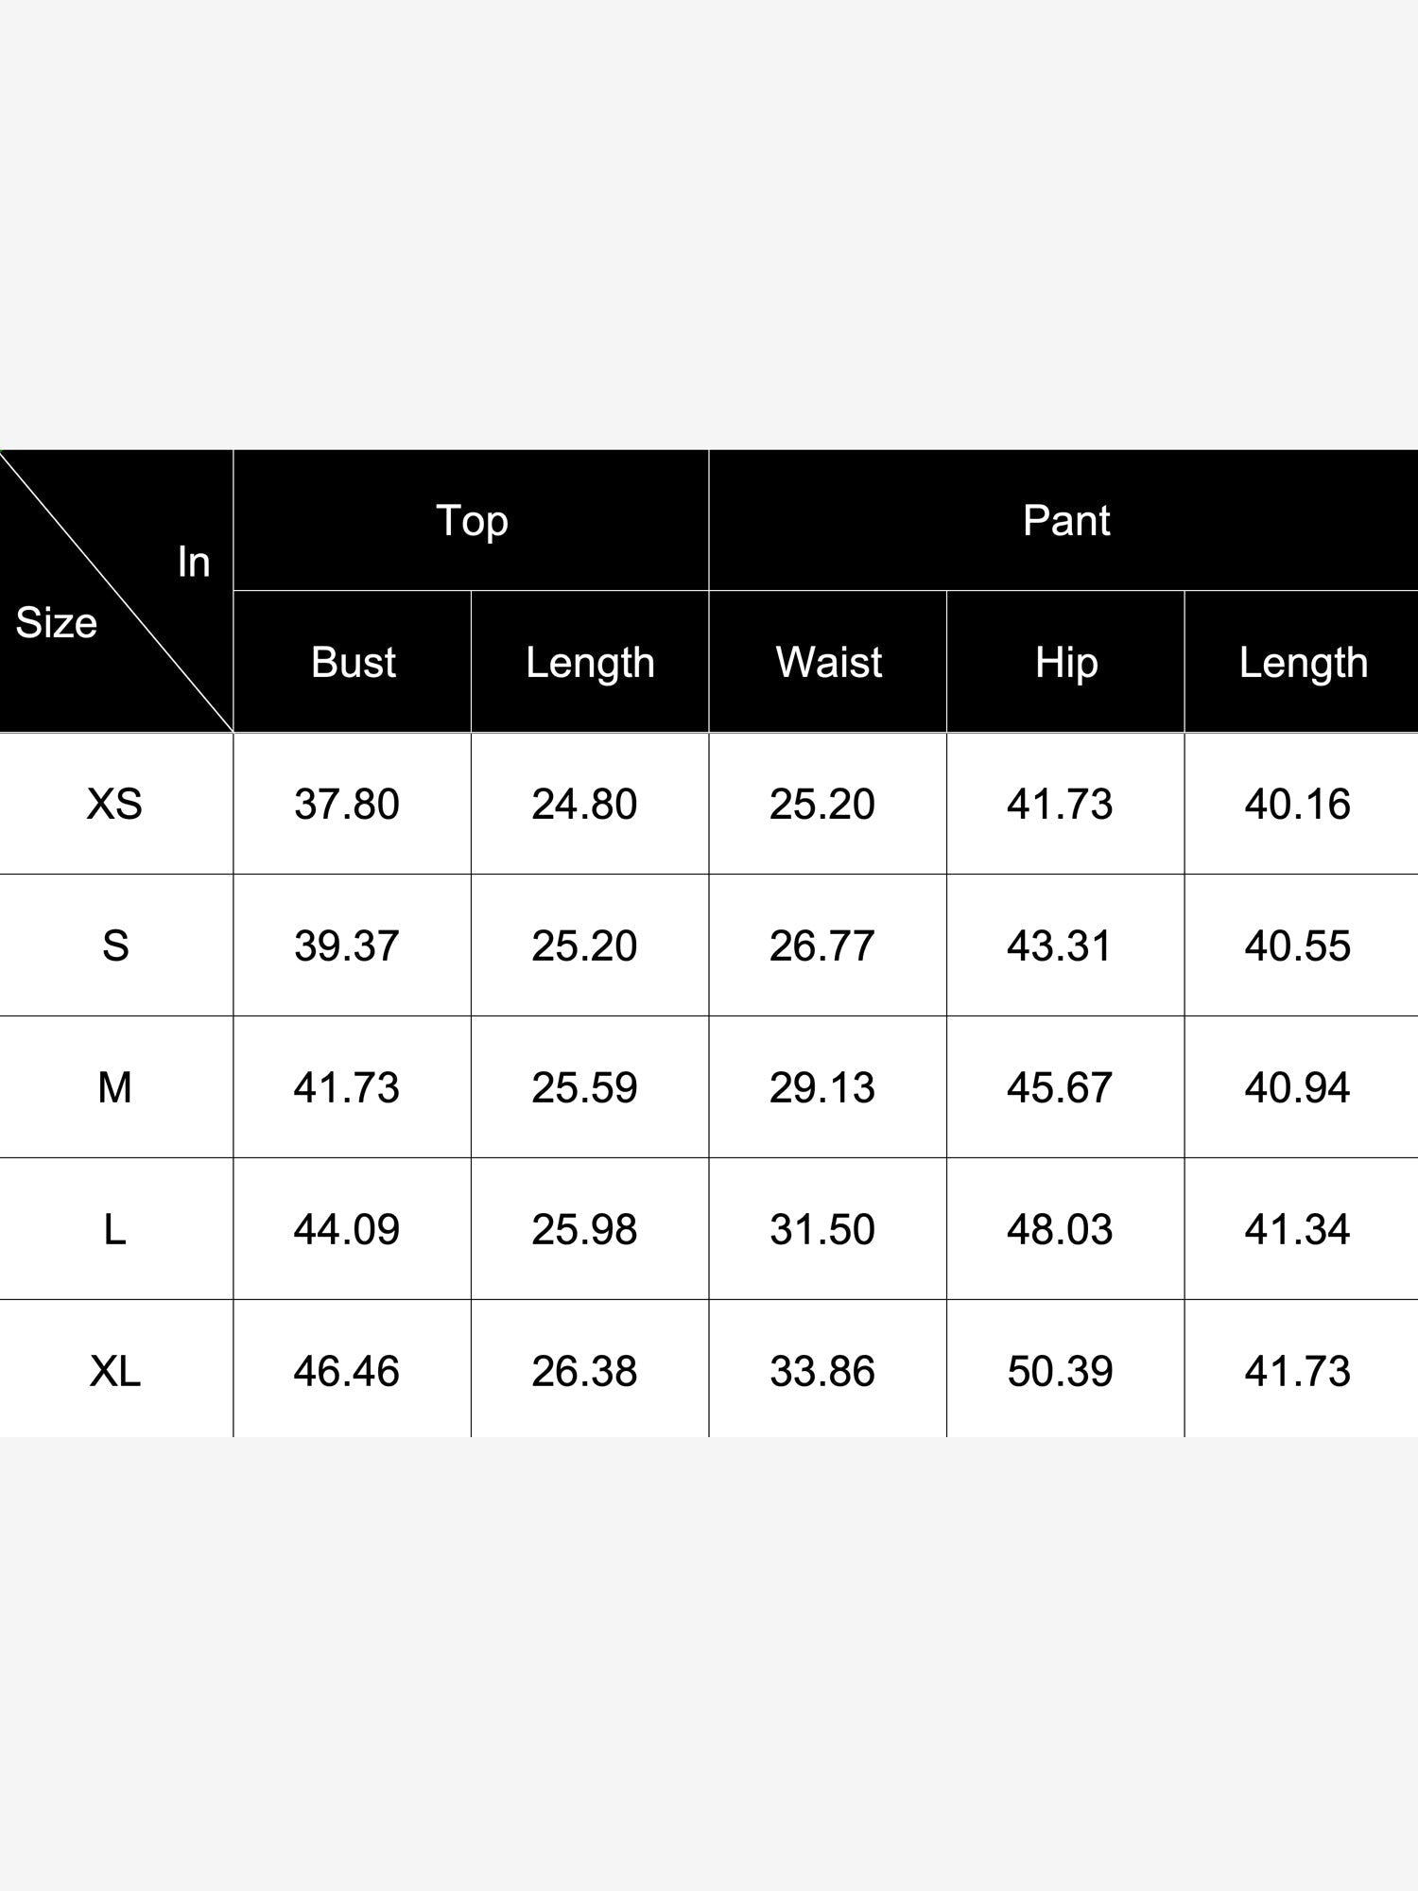1418x1891 pixels.
Task: Select the Hip column header
Action: coord(1065,662)
